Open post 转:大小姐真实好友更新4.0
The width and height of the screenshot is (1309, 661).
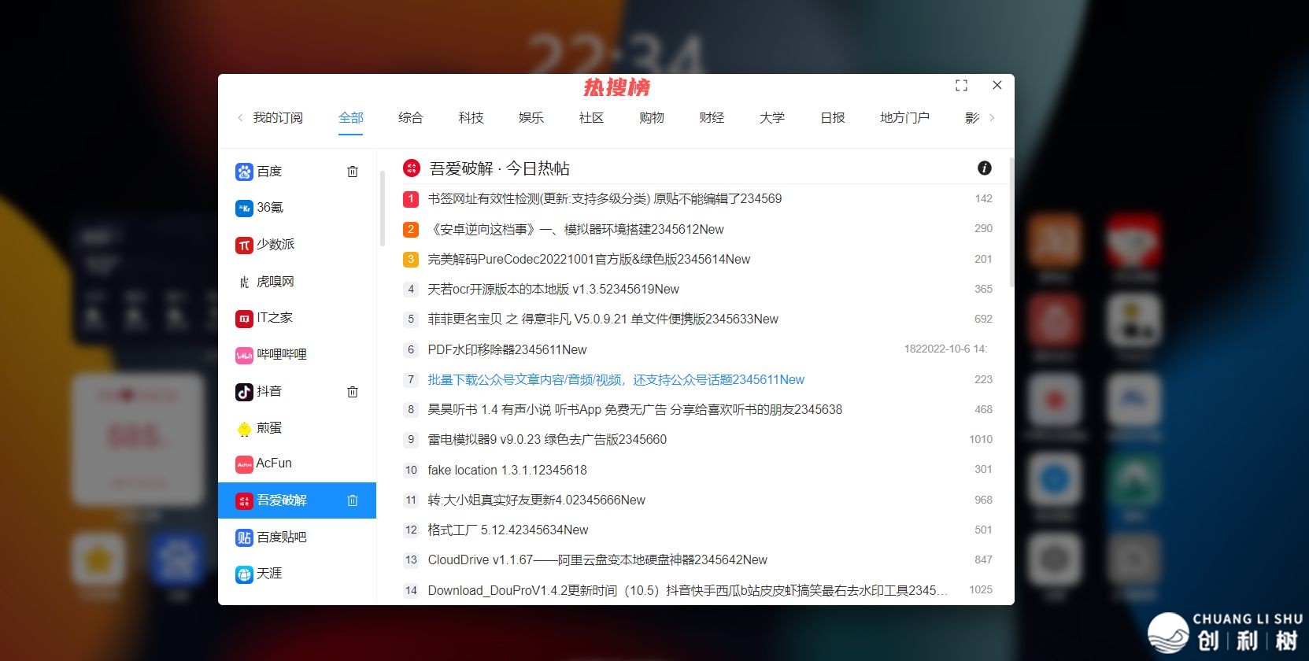536,500
